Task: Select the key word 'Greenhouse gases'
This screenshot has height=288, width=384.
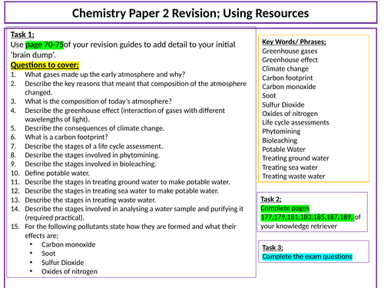Action: pyautogui.click(x=290, y=51)
